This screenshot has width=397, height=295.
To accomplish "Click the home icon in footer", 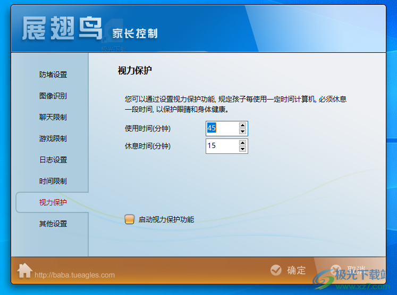I will click(24, 271).
